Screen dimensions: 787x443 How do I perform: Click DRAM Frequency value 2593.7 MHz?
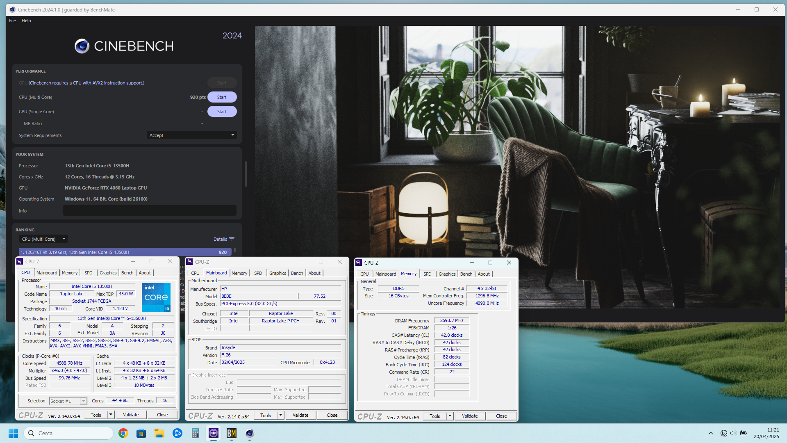tap(452, 320)
